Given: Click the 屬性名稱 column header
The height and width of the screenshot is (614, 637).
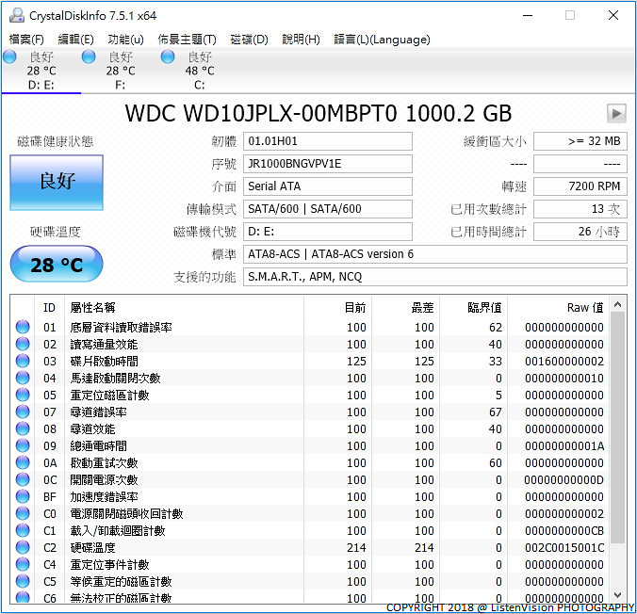Looking at the screenshot, I should pos(184,307).
